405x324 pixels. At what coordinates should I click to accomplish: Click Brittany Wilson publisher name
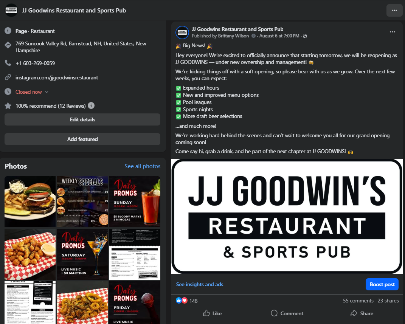[233, 36]
